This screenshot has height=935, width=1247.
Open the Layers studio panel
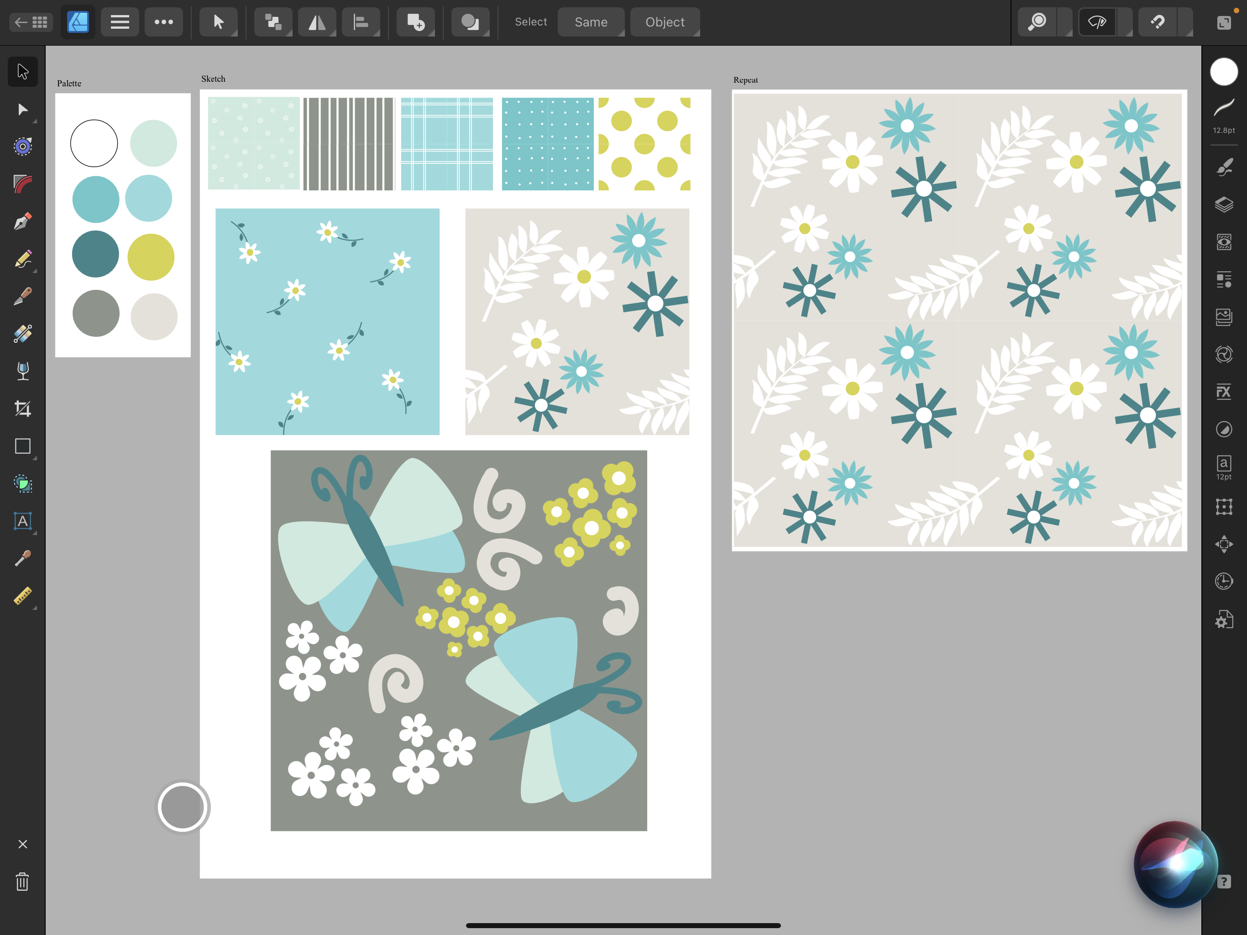point(1224,204)
